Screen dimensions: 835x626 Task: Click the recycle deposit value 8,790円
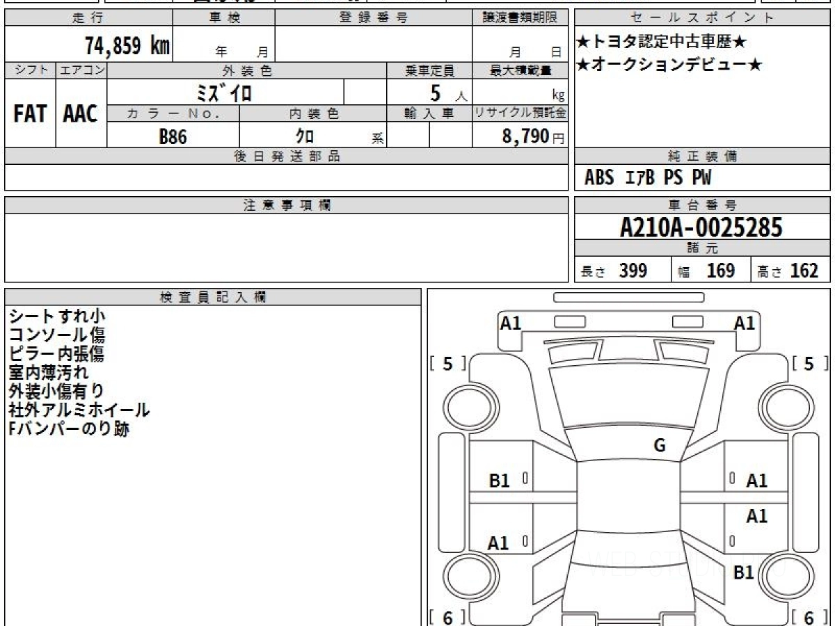[x=533, y=136]
